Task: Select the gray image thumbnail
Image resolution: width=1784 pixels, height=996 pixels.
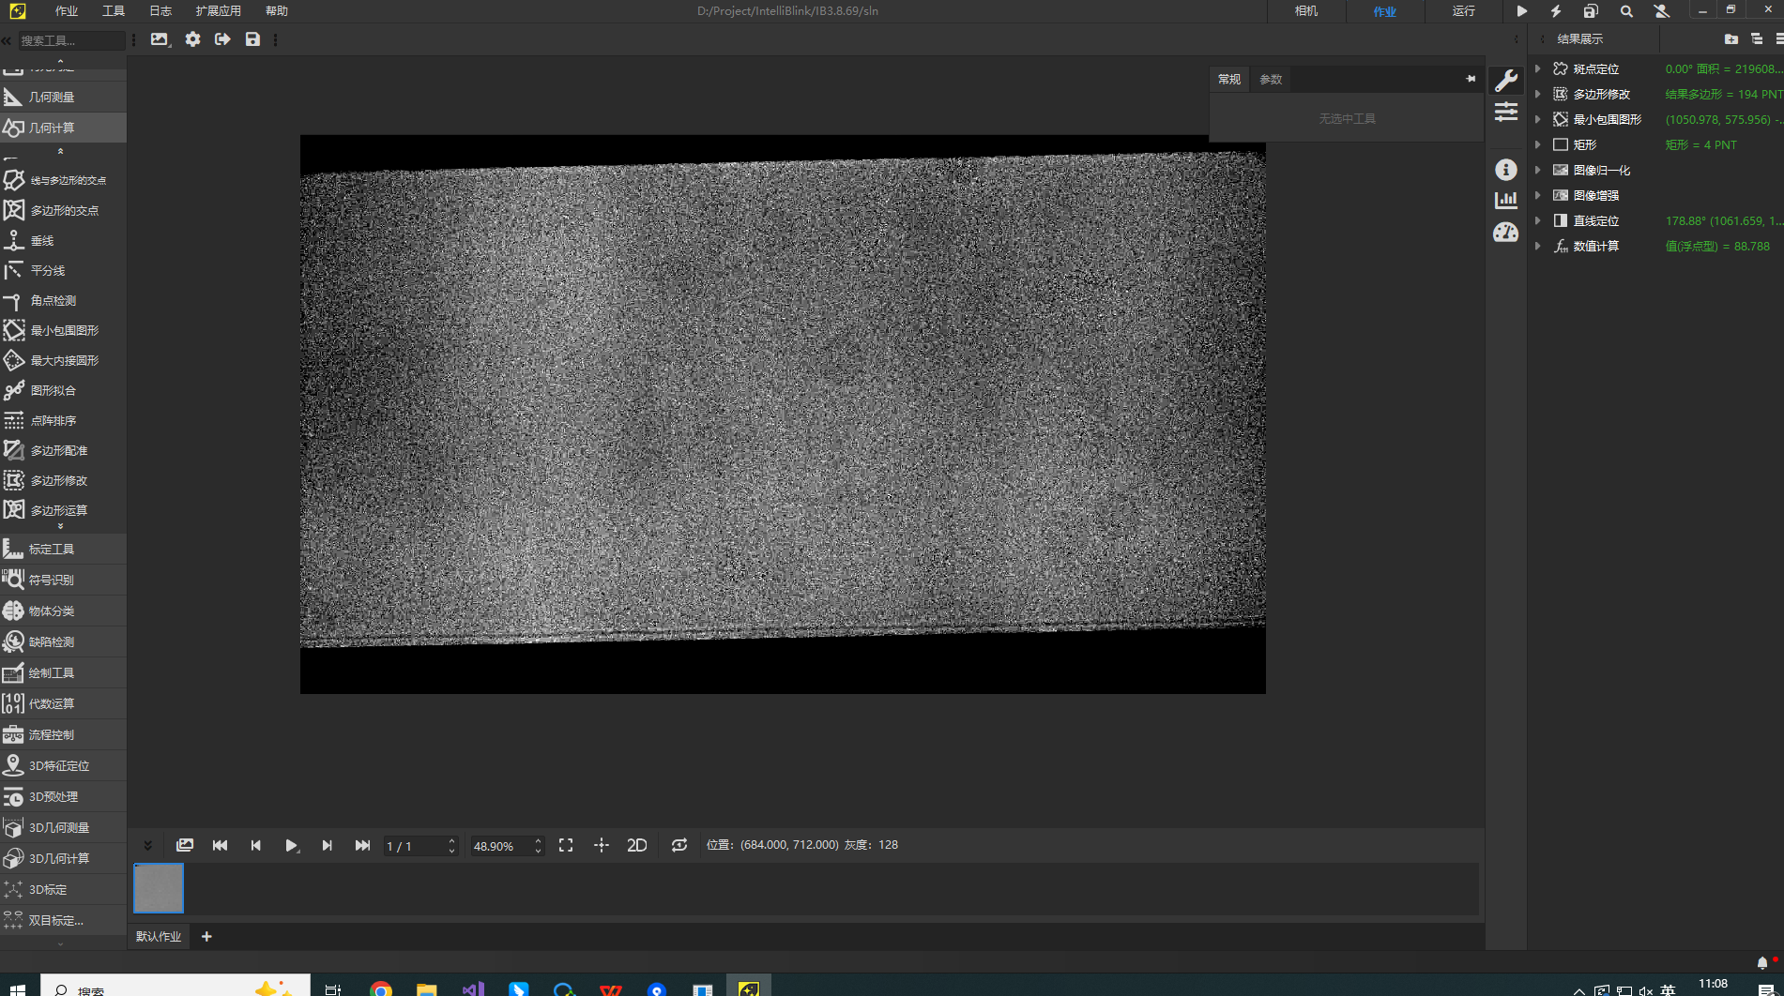Action: (159, 888)
